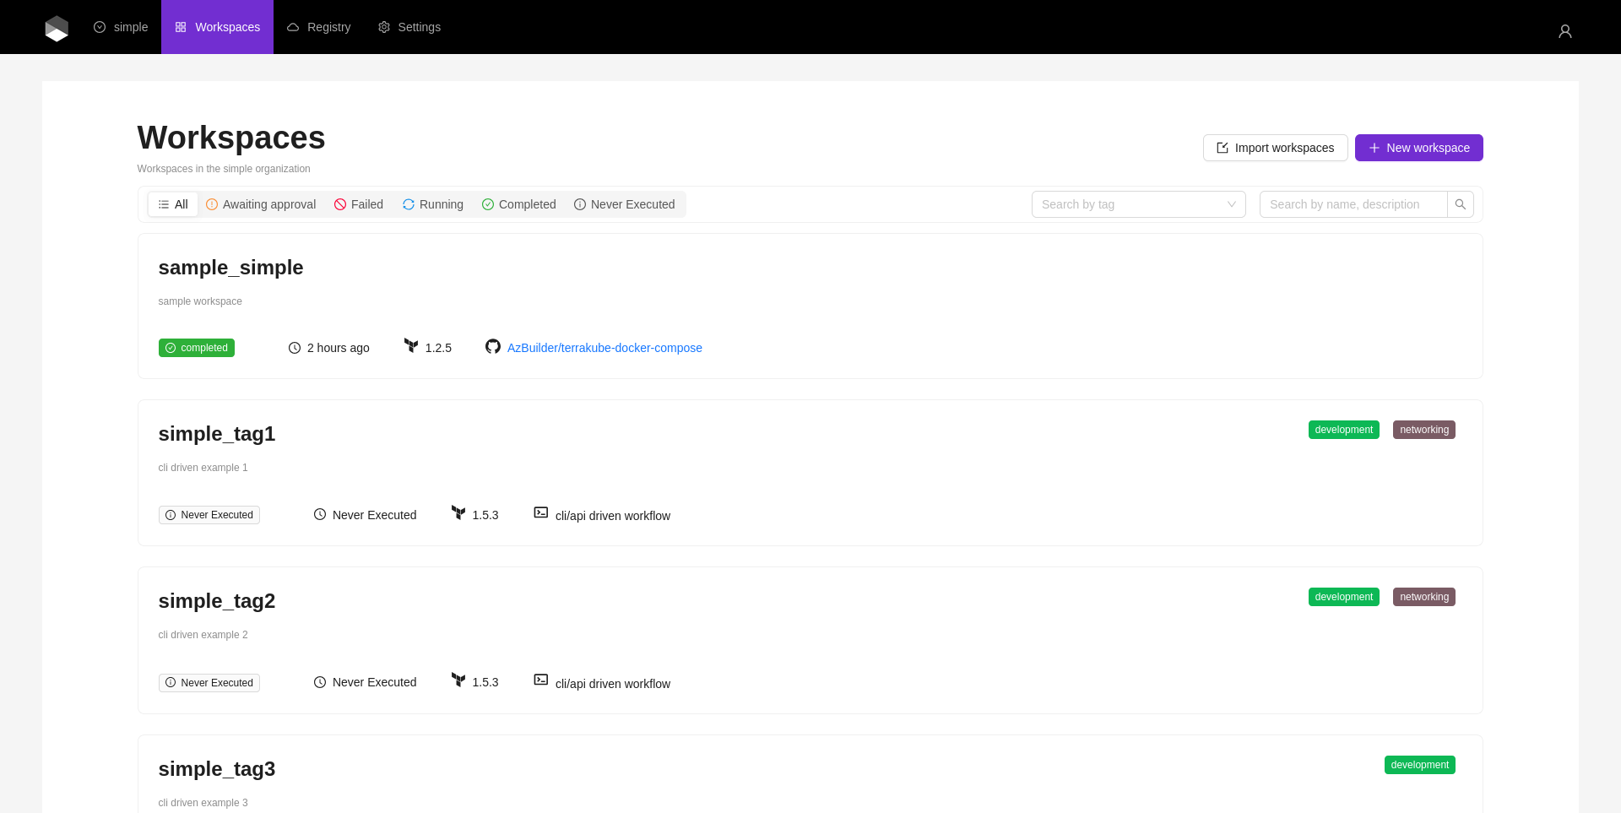
Task: Expand the Search by tag dropdown
Action: [x=1138, y=204]
